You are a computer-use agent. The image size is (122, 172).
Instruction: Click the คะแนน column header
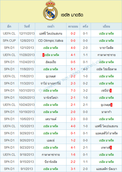point(73,26)
